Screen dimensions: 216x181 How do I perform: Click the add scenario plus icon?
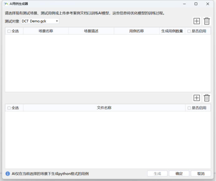(x=197, y=21)
